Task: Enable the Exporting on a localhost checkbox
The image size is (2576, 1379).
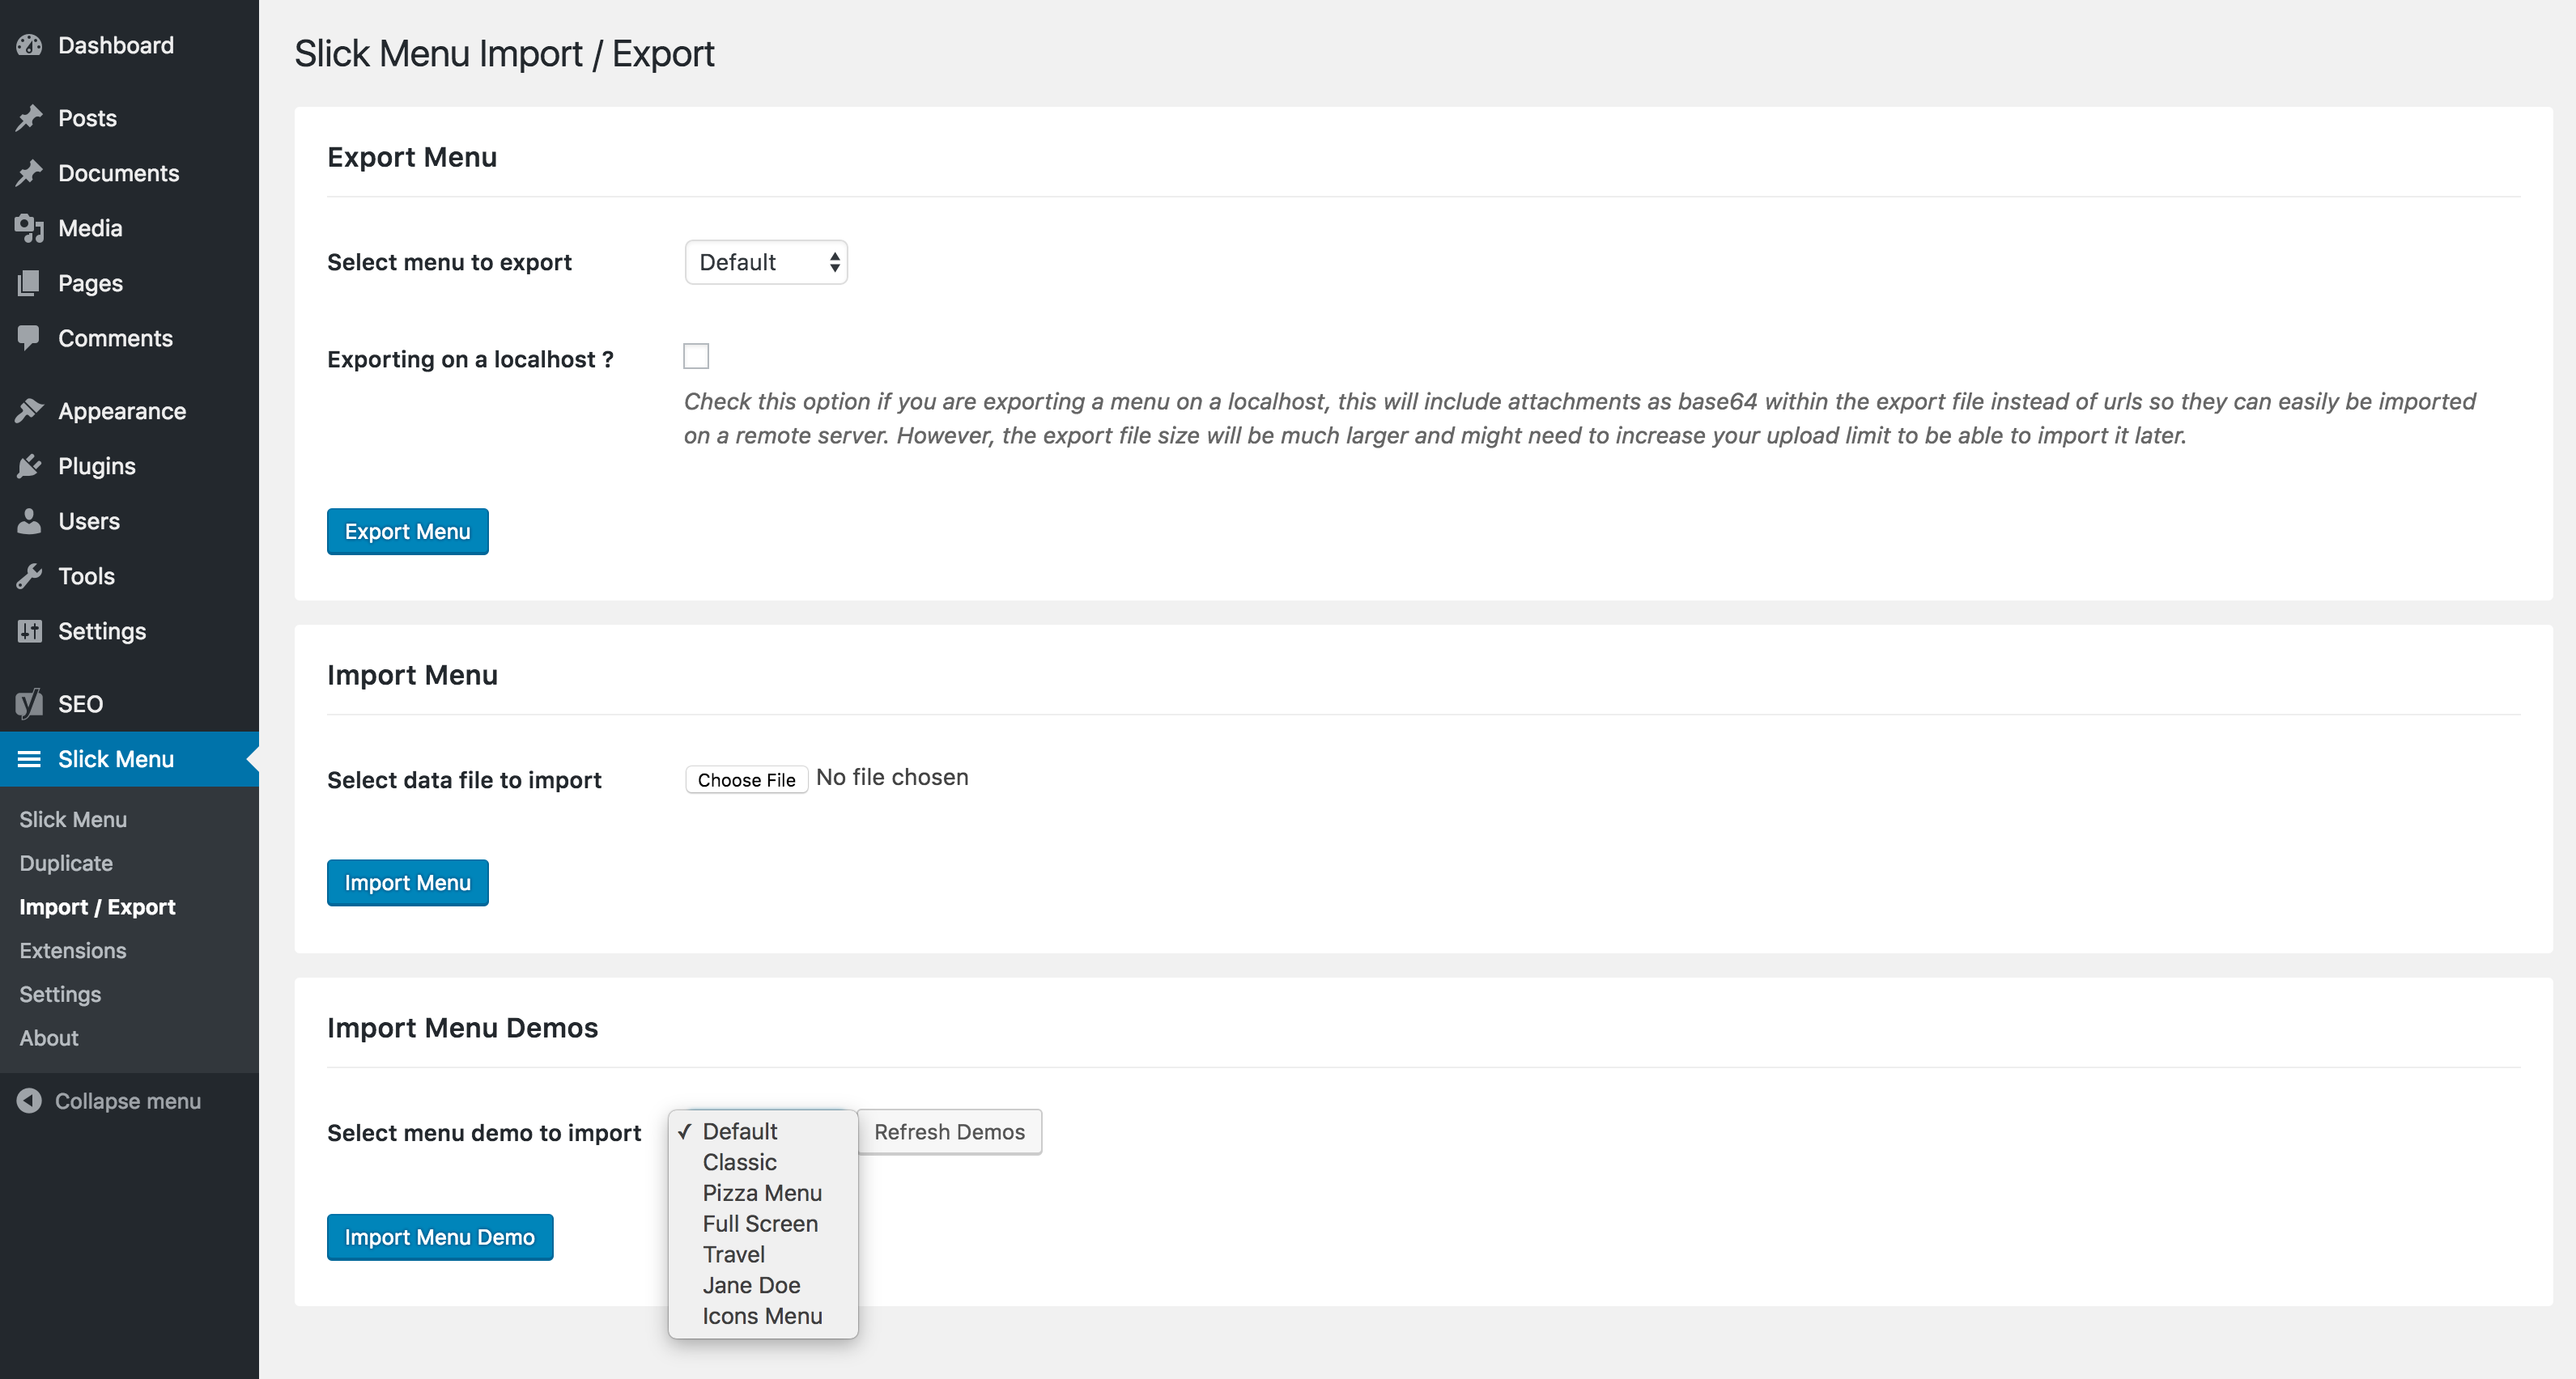Action: 696,356
